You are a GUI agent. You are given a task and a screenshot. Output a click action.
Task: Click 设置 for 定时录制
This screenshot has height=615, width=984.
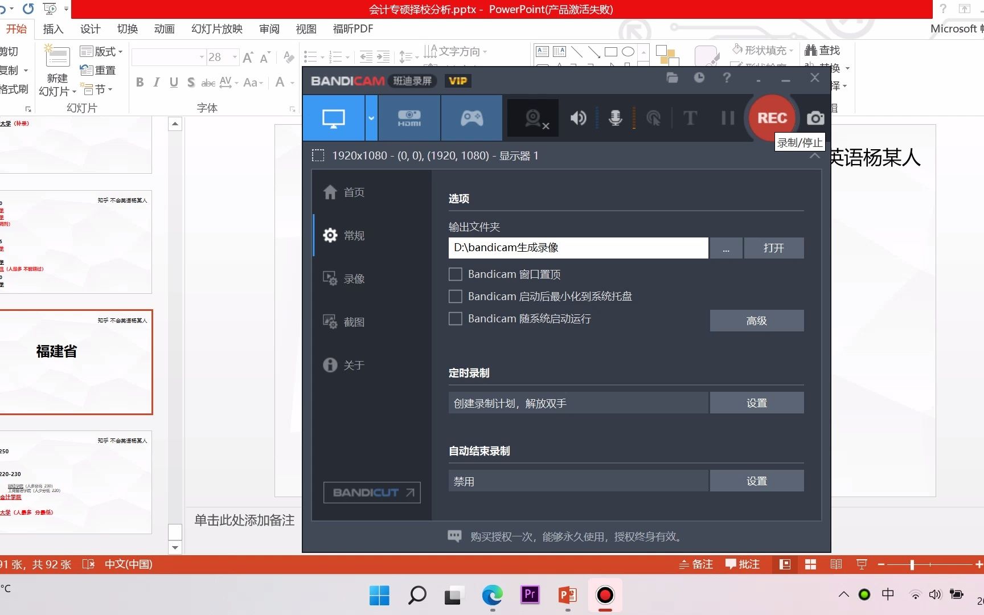(757, 403)
